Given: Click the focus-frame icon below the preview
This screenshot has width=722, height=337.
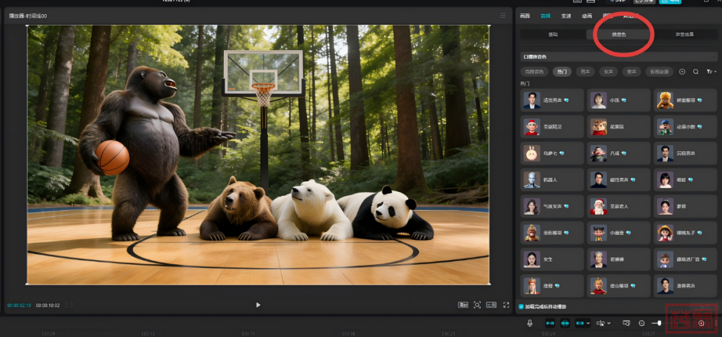Looking at the screenshot, I should point(477,305).
